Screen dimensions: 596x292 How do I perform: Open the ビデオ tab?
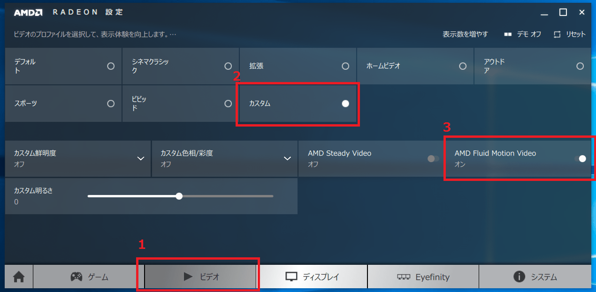pos(200,277)
